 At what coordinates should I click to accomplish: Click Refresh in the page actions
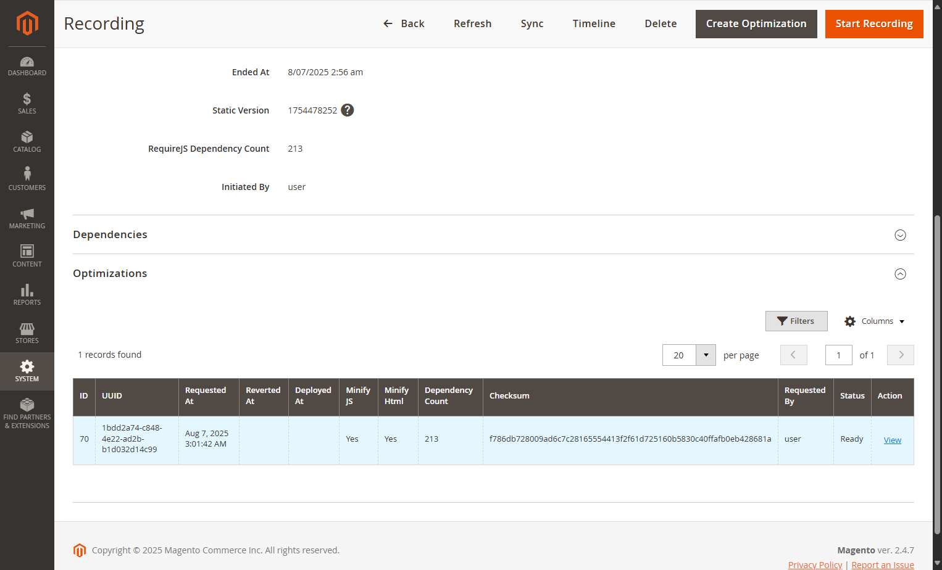473,23
